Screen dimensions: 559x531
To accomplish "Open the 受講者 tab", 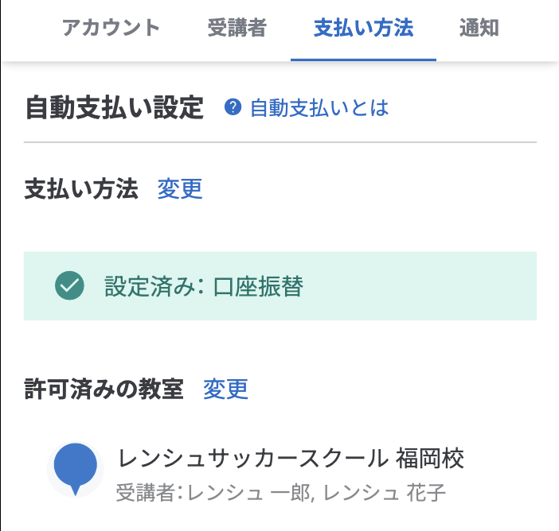I will click(236, 29).
